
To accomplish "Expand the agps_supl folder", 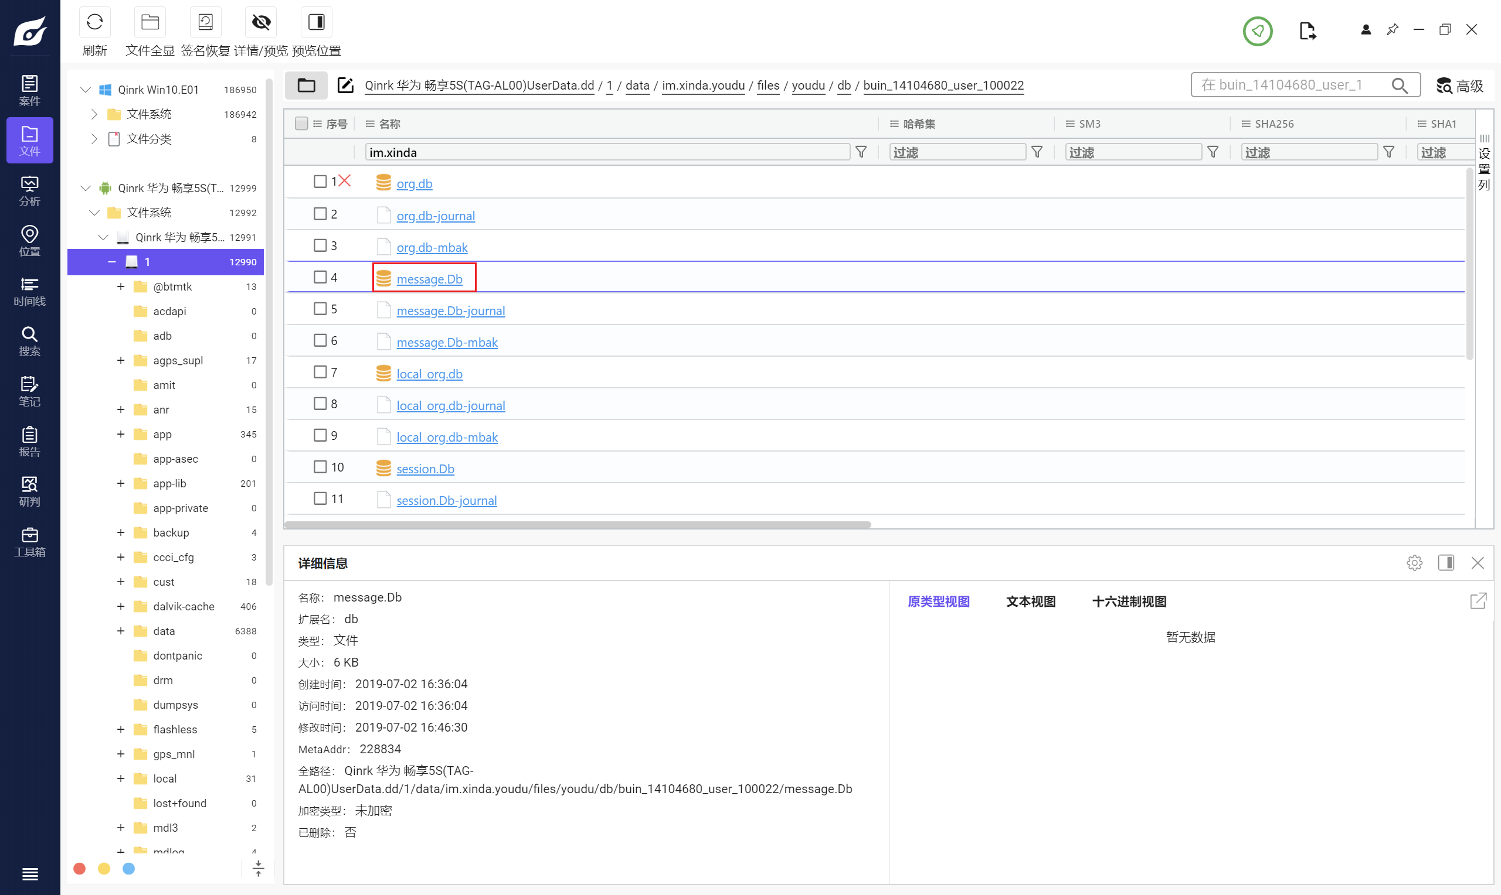I will tap(121, 361).
